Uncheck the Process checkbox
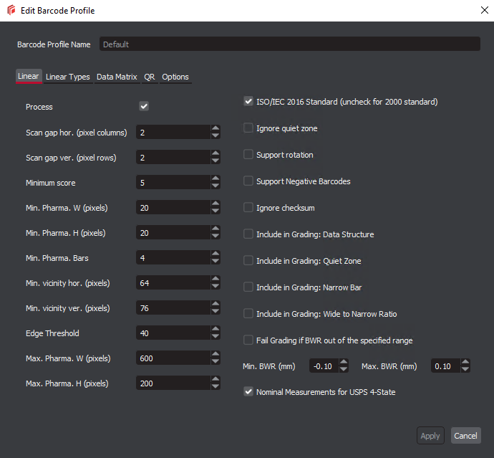 point(144,107)
